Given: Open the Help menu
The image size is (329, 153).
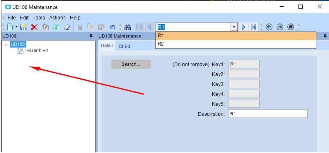Looking at the screenshot, I should click(x=75, y=18).
